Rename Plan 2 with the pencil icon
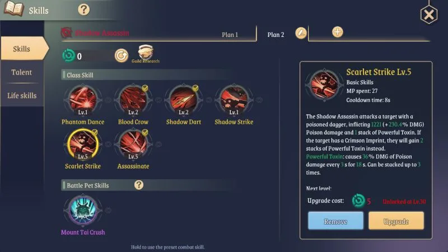 click(x=301, y=33)
